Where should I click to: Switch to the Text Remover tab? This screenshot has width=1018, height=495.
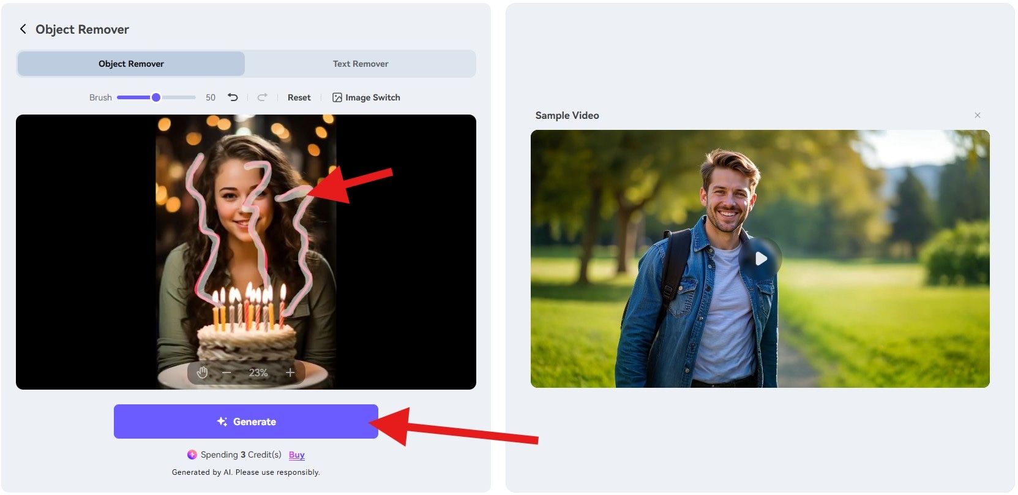361,64
